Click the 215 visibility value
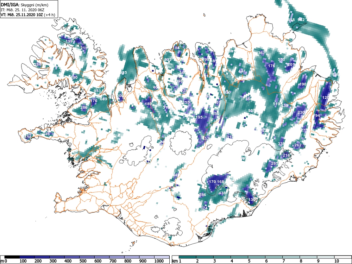This screenshot has height=264, width=352. point(84,48)
